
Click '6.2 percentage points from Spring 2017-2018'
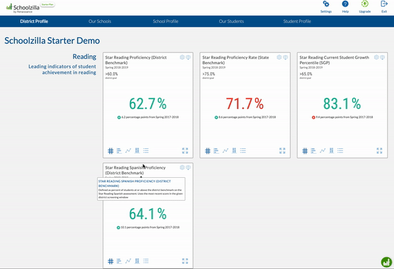[x=150, y=117]
